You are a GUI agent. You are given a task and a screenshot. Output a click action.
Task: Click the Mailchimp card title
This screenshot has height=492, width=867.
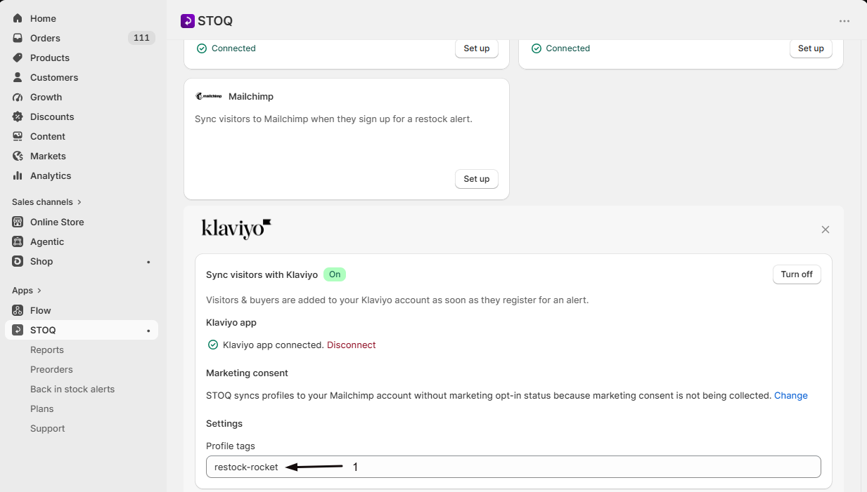(251, 96)
